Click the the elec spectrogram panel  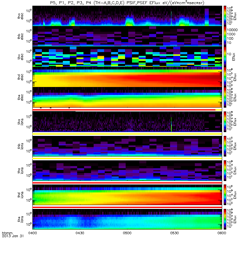[127, 97]
